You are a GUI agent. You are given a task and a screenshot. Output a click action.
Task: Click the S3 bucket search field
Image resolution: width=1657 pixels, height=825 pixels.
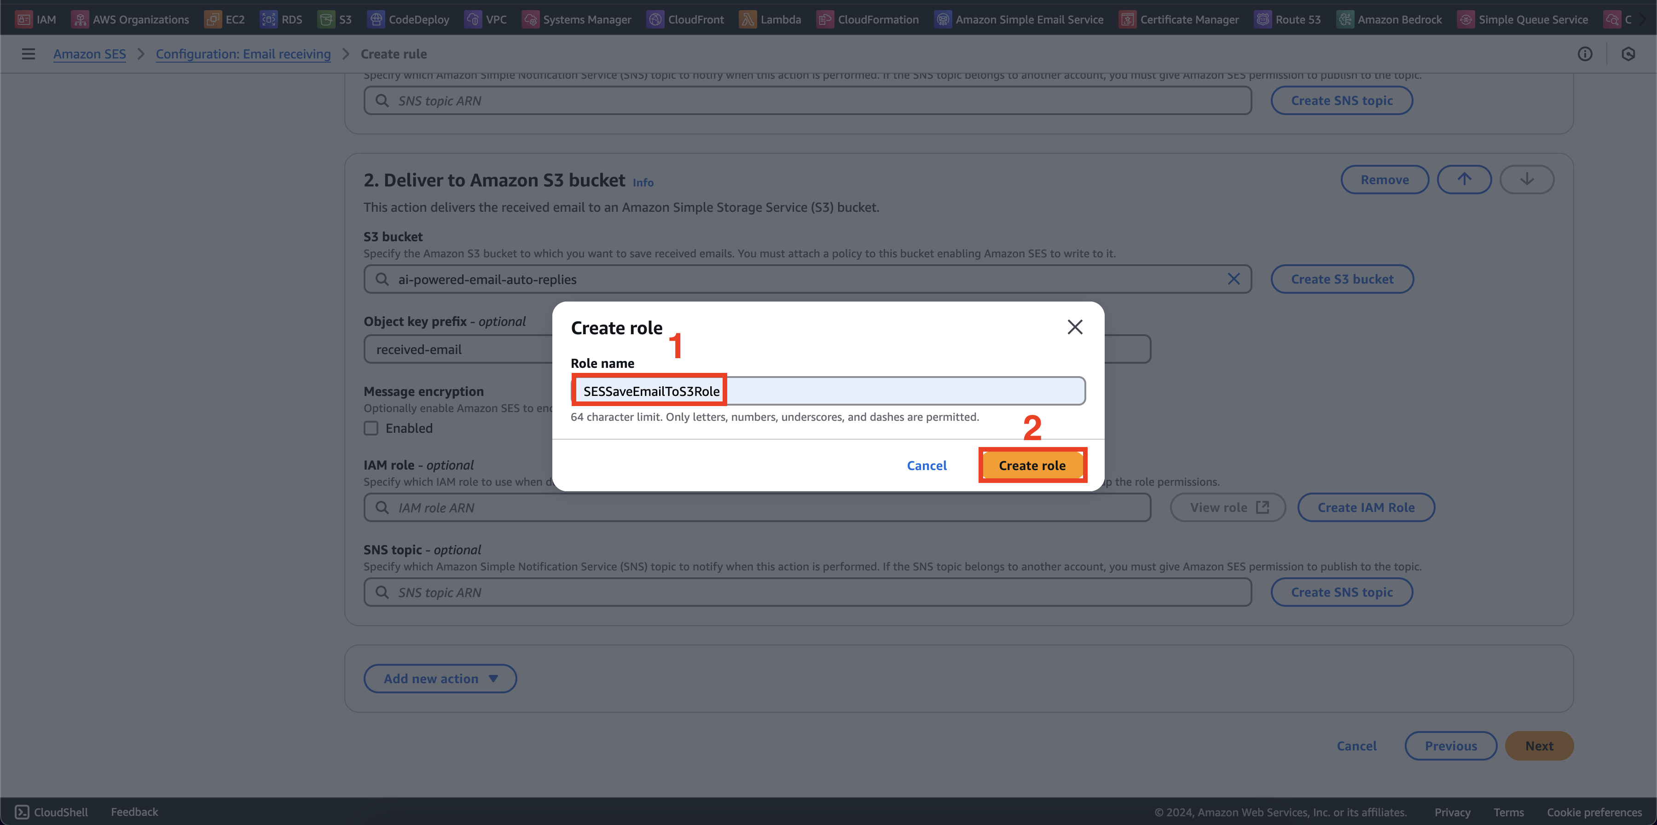[x=807, y=279]
